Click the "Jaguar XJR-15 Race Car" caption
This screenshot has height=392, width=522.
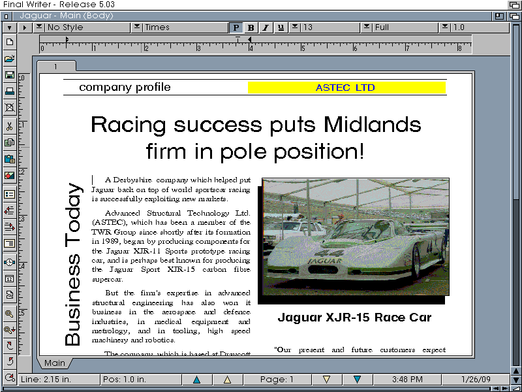(x=354, y=318)
